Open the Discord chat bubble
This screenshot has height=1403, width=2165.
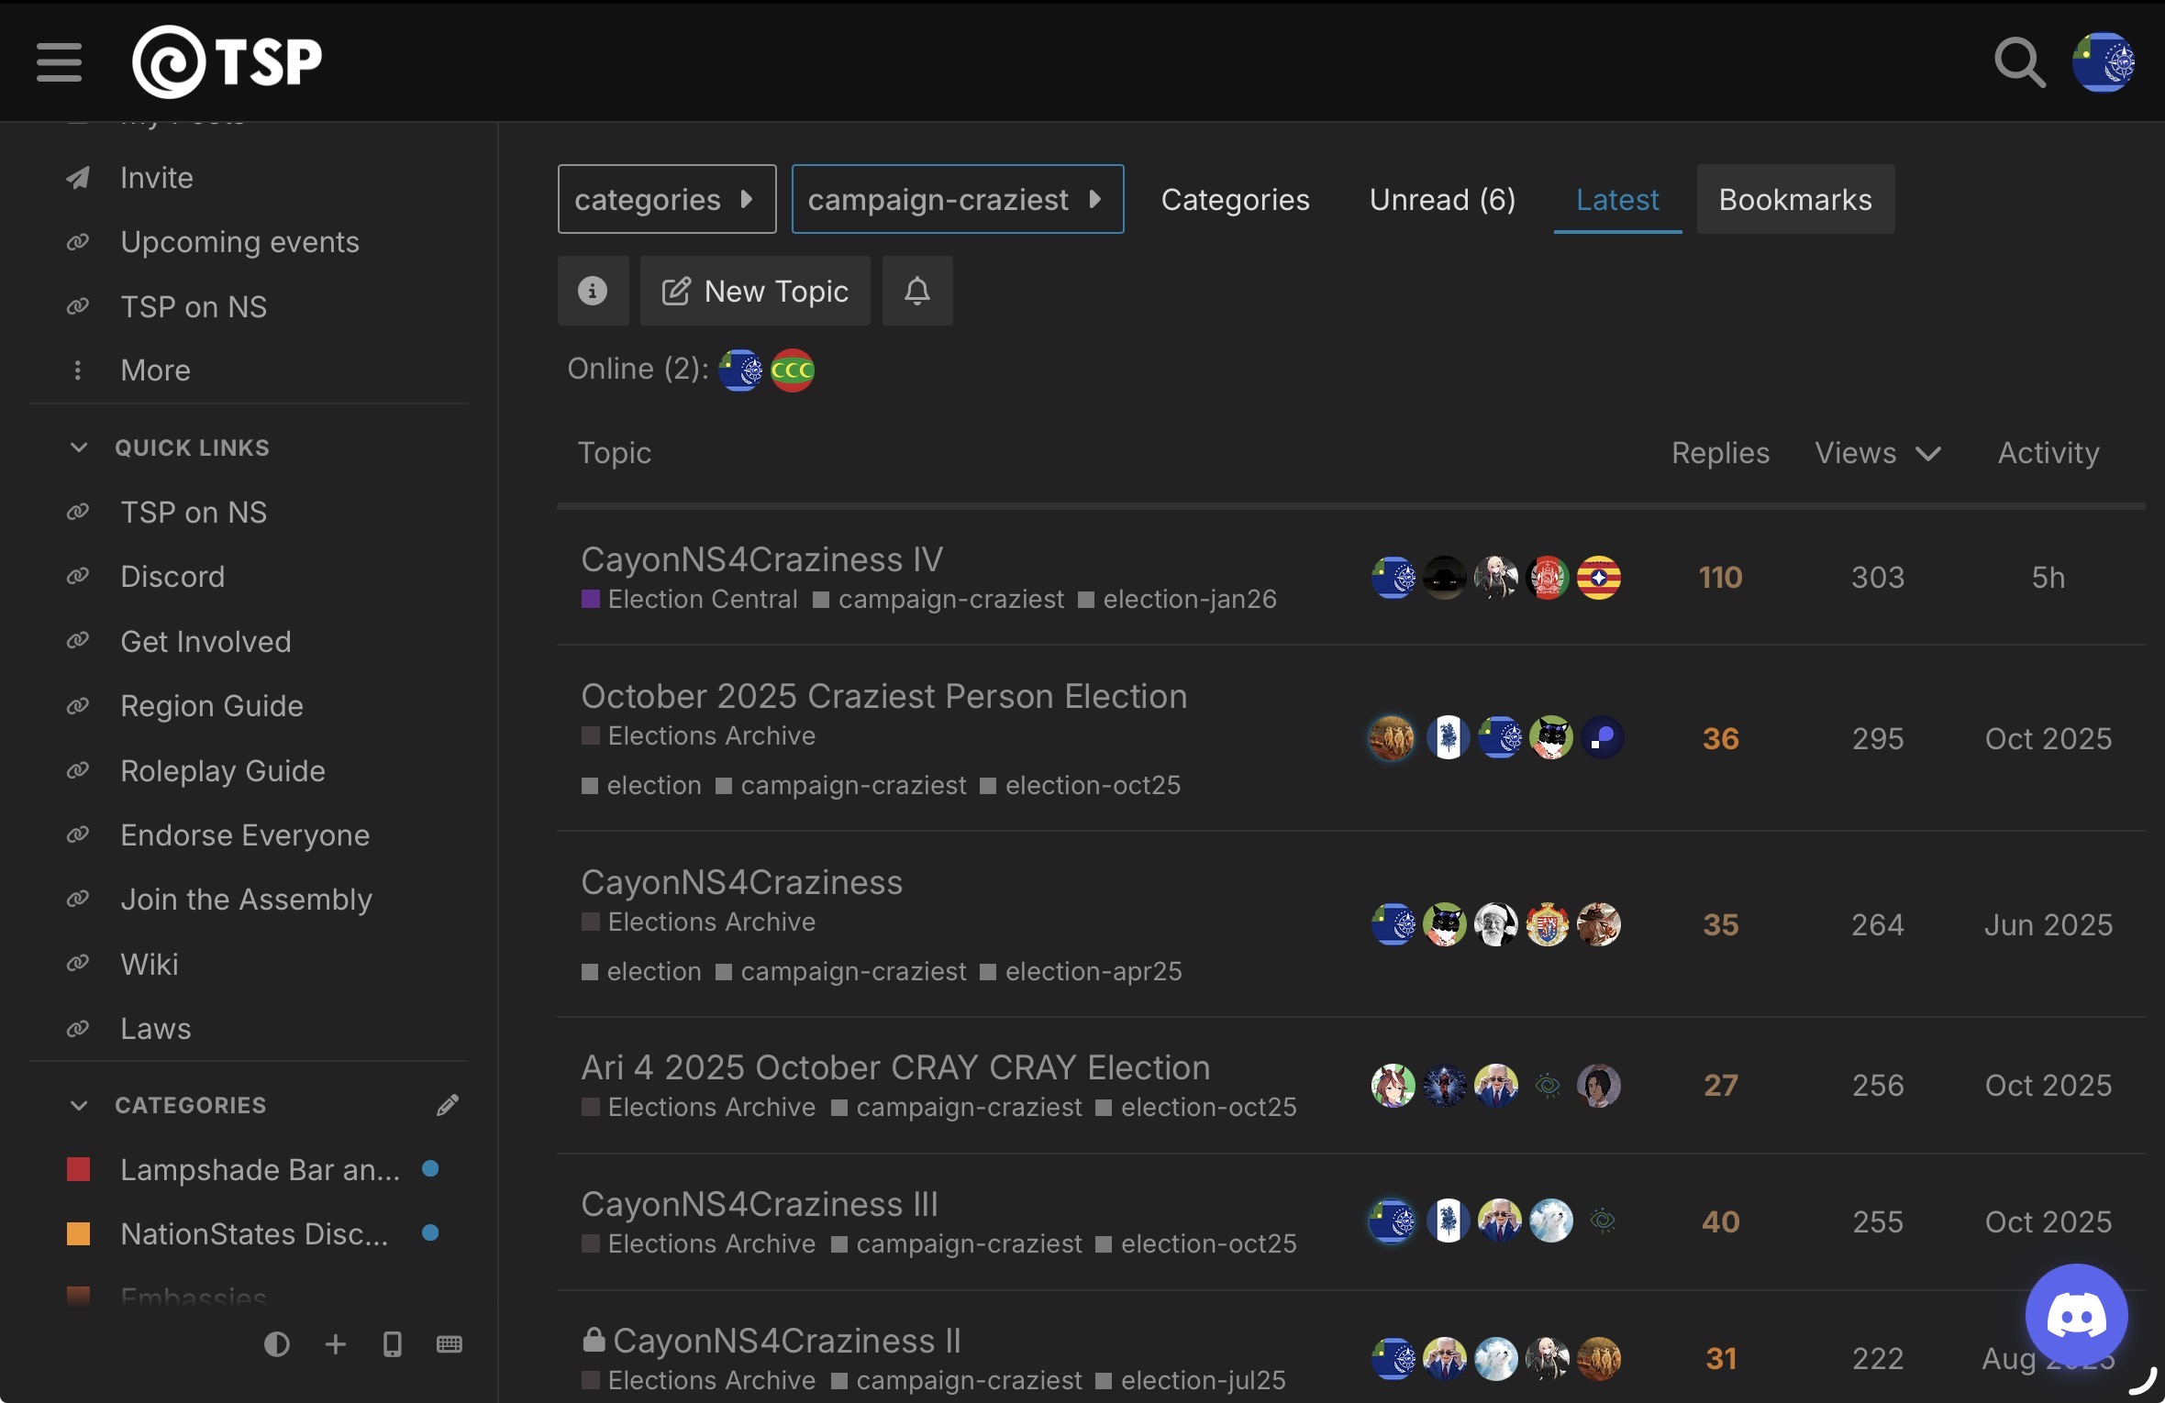point(2077,1314)
